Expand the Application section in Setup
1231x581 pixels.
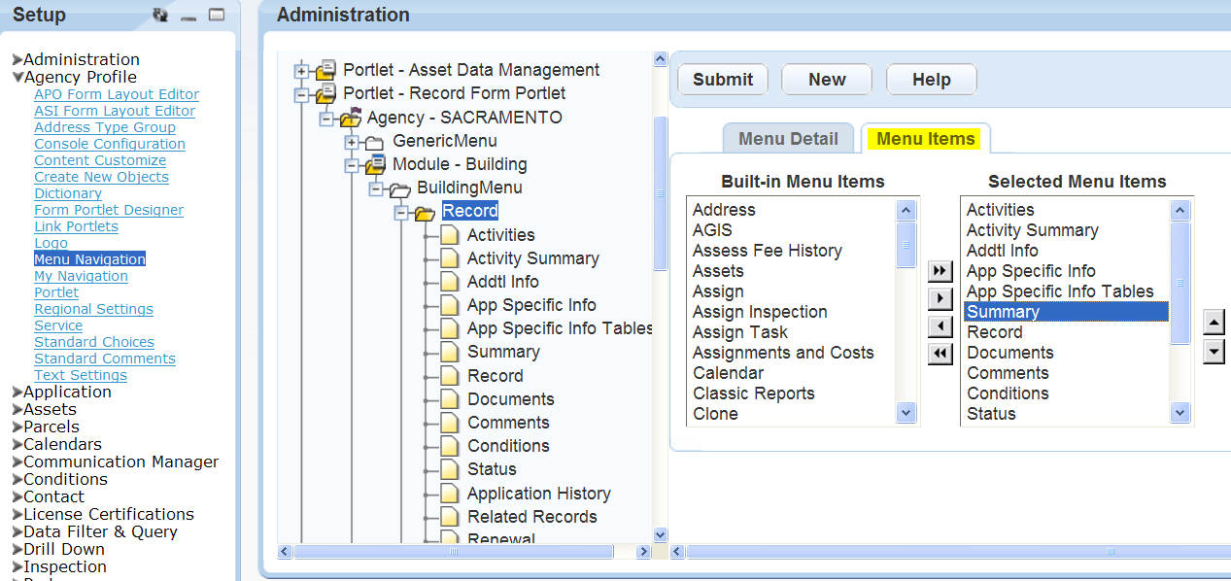[x=17, y=393]
